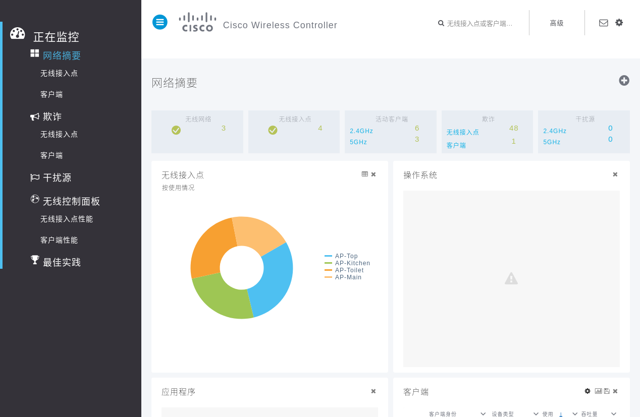
Task: Close the 操作系统 widget
Action: point(615,174)
